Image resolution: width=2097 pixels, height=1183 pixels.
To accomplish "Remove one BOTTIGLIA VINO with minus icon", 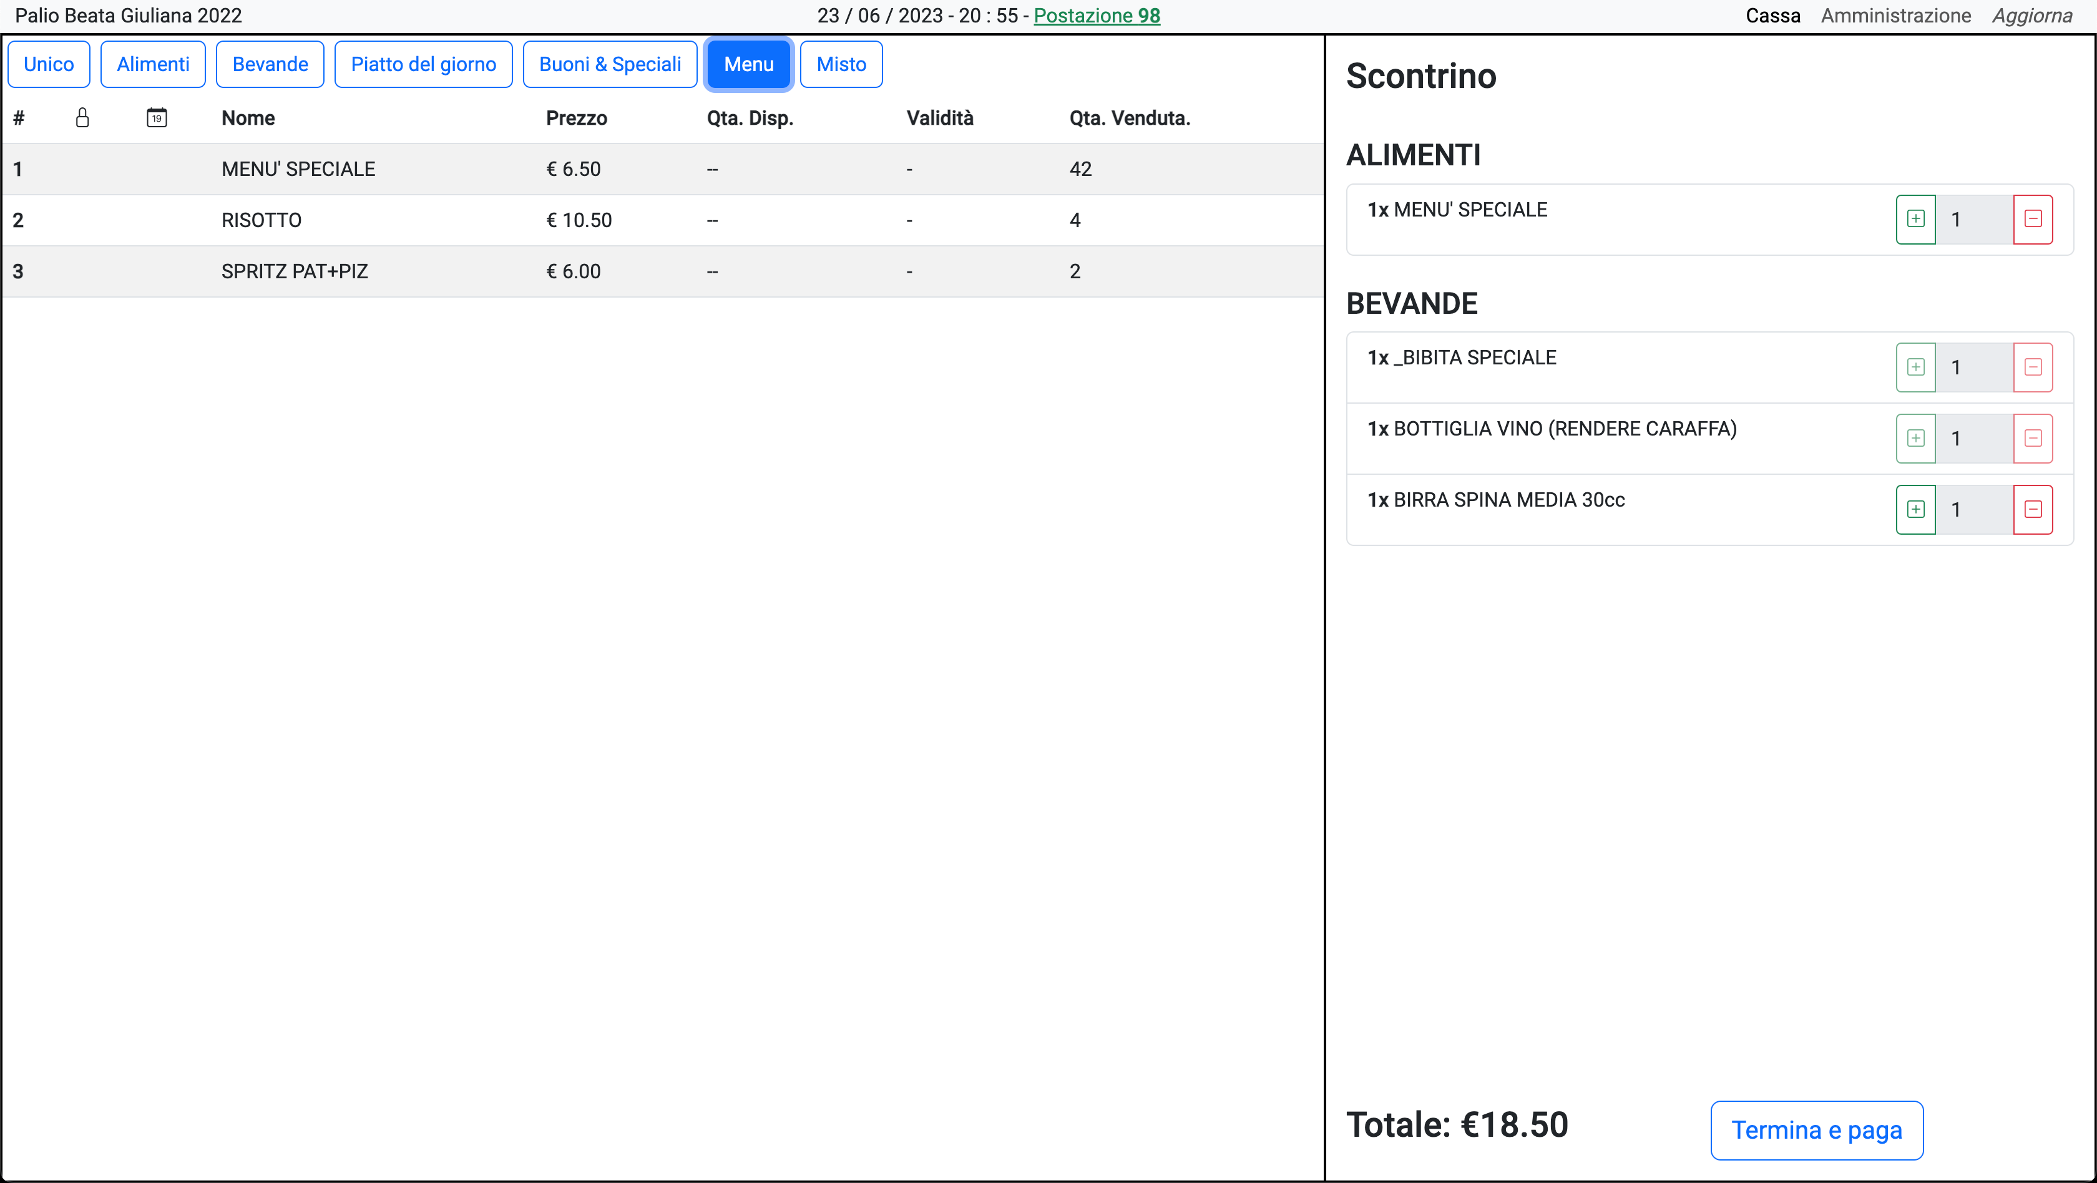I will tap(2033, 439).
